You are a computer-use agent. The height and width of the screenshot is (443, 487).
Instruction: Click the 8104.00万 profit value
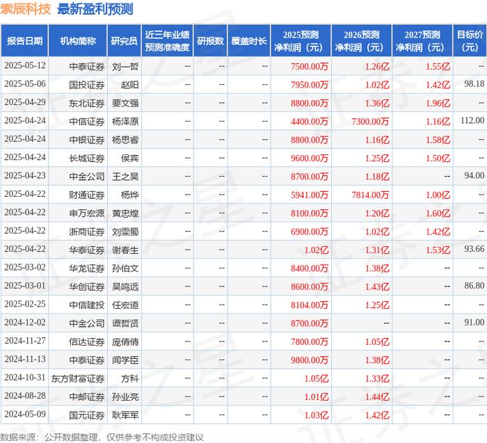[x=310, y=305]
